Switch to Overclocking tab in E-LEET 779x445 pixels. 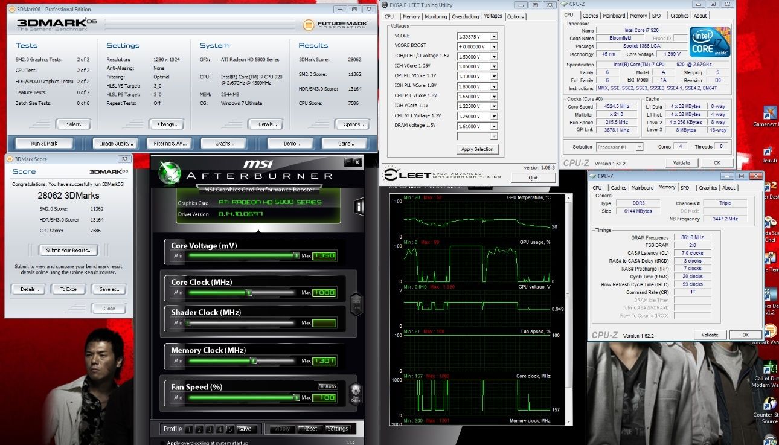pyautogui.click(x=466, y=16)
